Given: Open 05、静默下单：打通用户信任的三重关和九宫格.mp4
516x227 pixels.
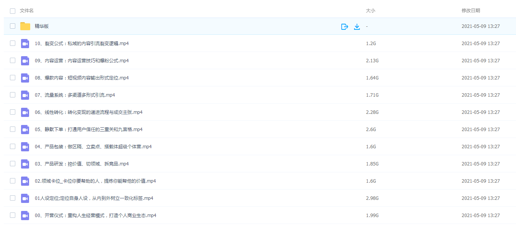Looking at the screenshot, I should point(89,130).
